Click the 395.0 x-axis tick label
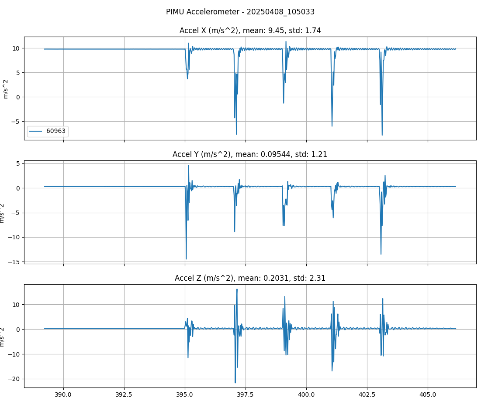 pyautogui.click(x=185, y=394)
